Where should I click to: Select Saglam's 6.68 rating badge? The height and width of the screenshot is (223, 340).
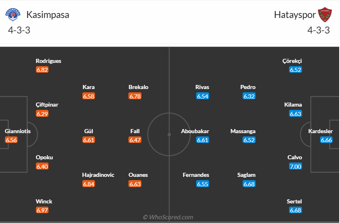coord(249,184)
